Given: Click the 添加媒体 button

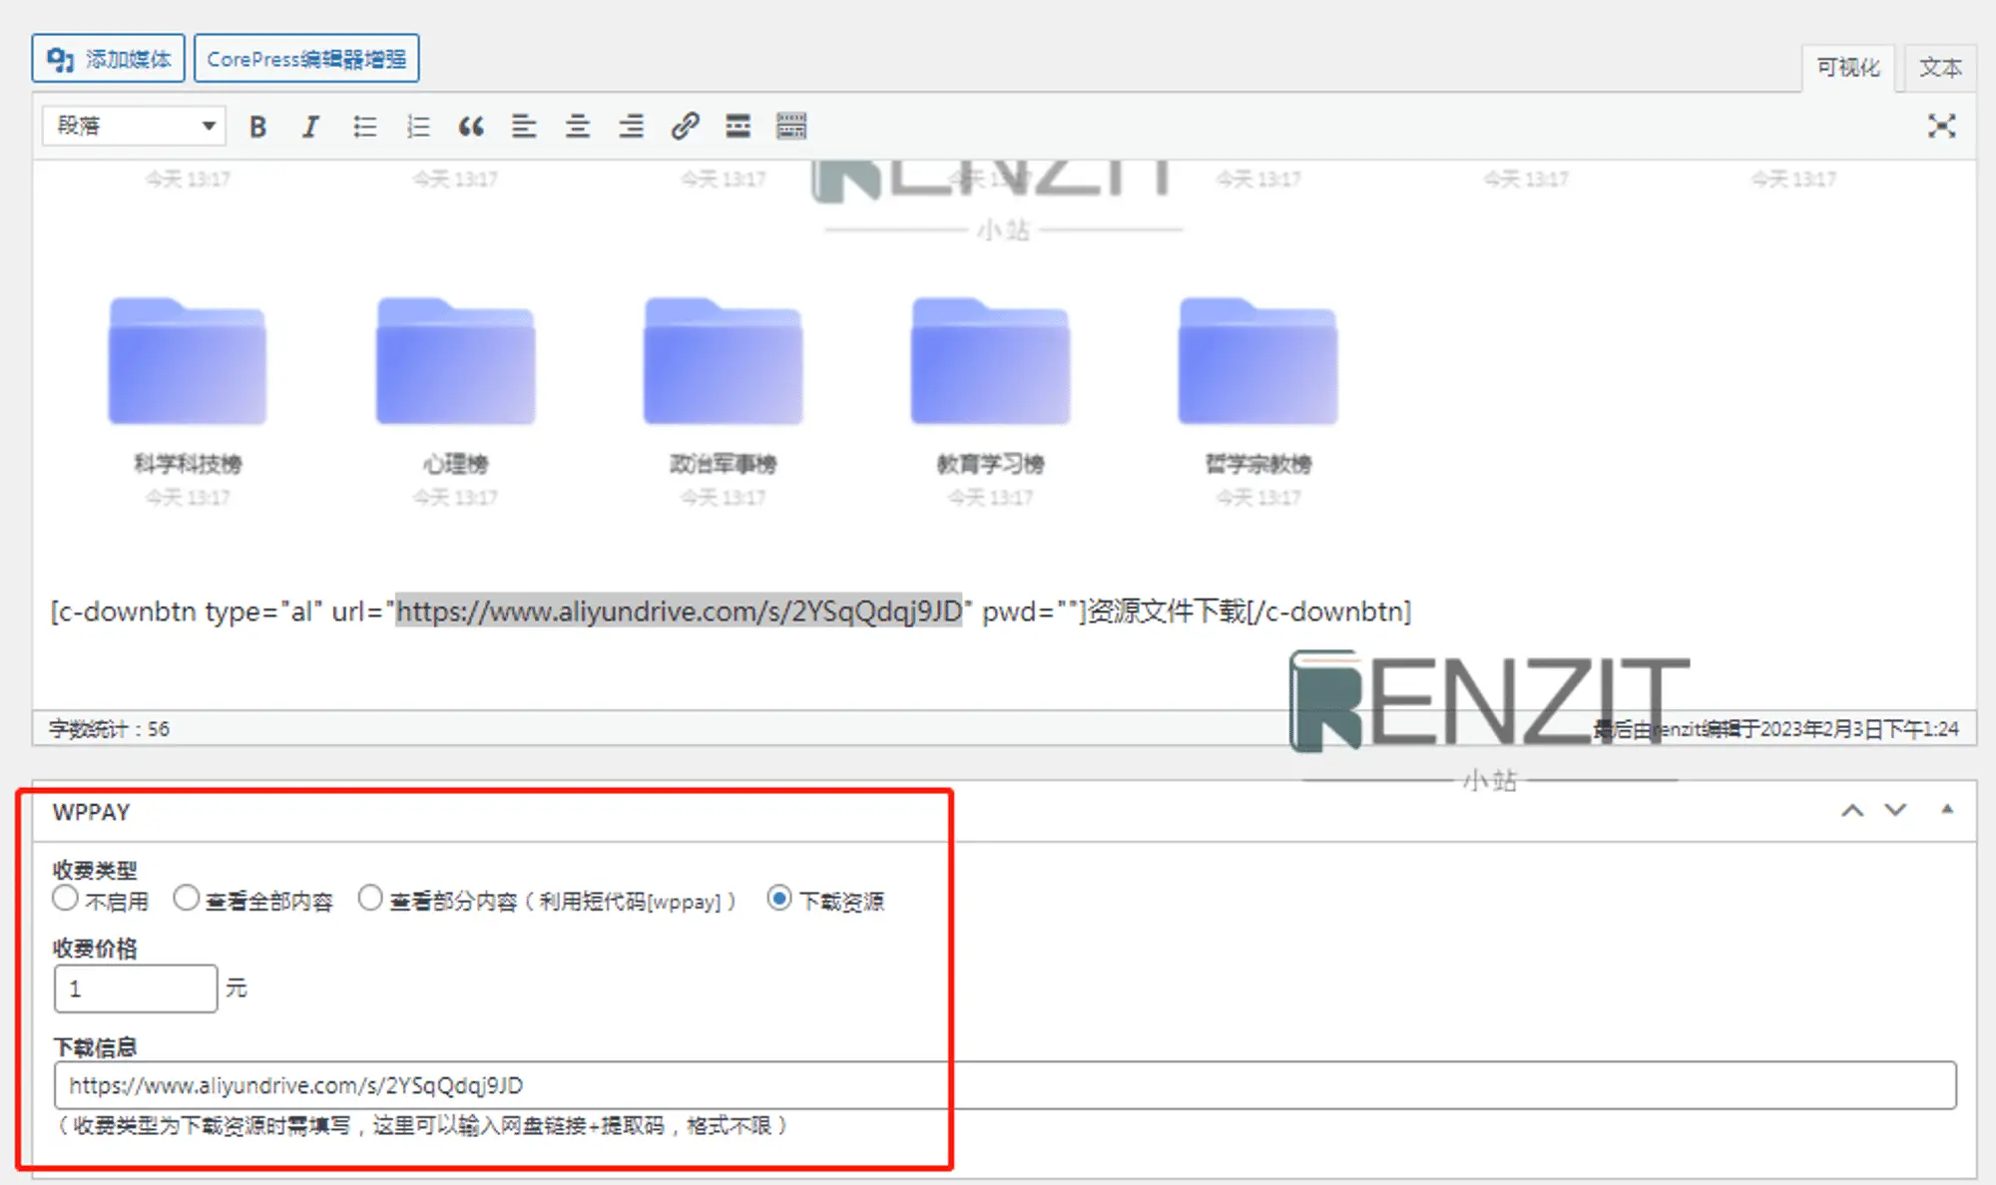Looking at the screenshot, I should coord(108,59).
